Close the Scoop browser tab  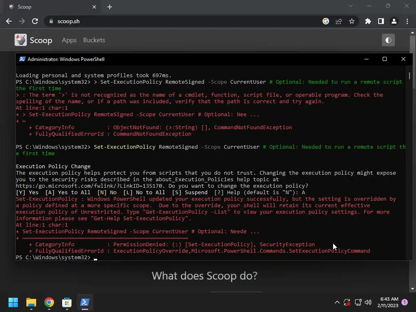click(x=94, y=7)
